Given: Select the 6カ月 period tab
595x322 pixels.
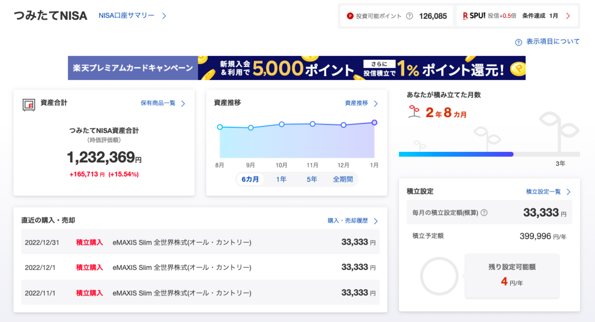Looking at the screenshot, I should [x=250, y=179].
